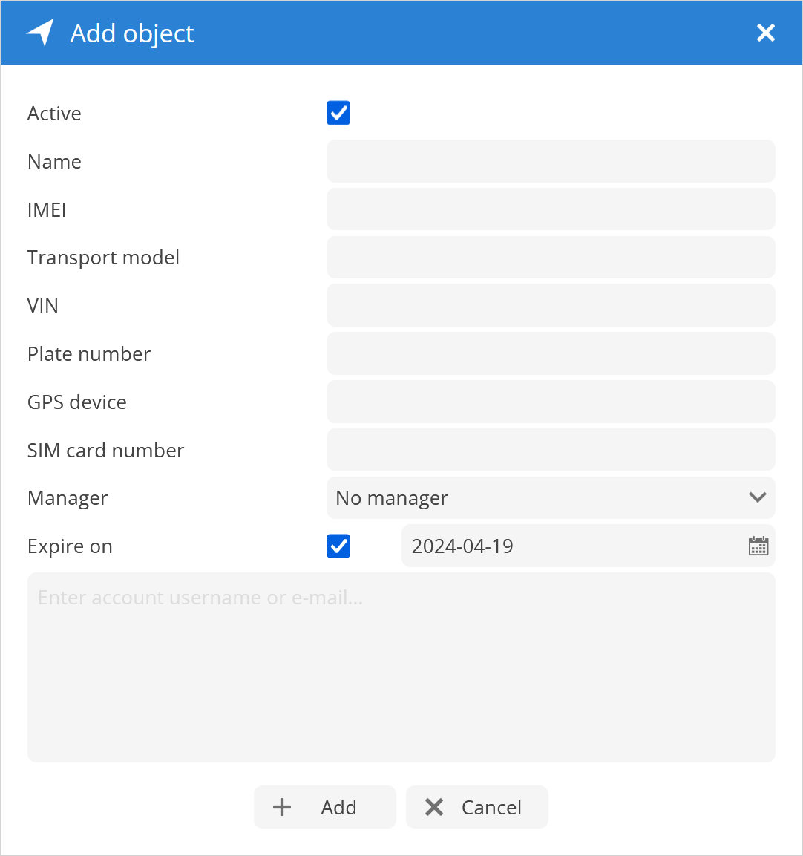Focus the Name input field

(550, 161)
